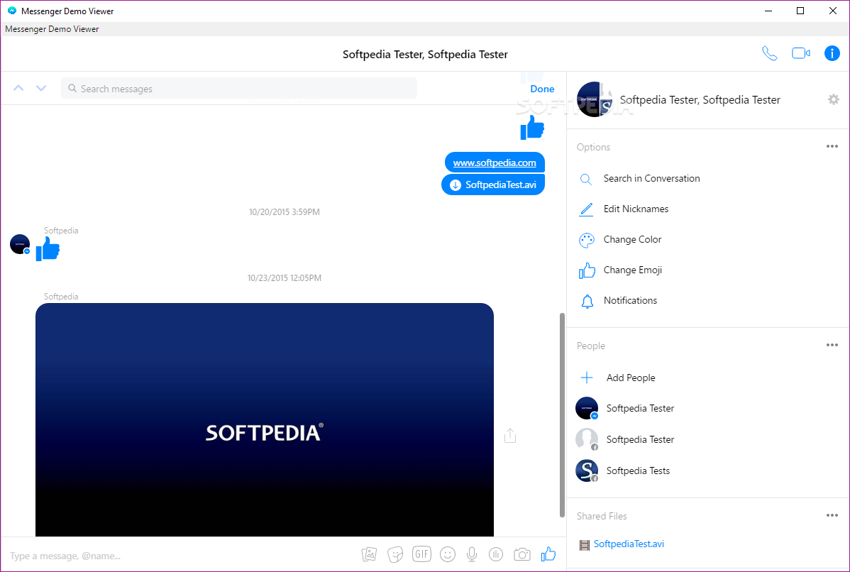Viewport: 850px width, 572px height.
Task: Select Search in Conversation option
Action: [x=651, y=178]
